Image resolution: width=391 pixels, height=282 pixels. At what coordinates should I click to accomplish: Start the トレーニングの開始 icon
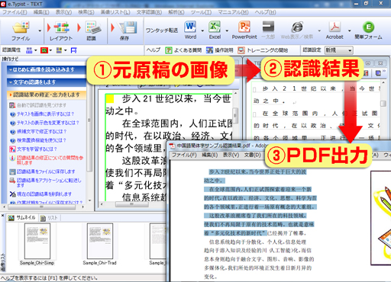[x=241, y=50]
